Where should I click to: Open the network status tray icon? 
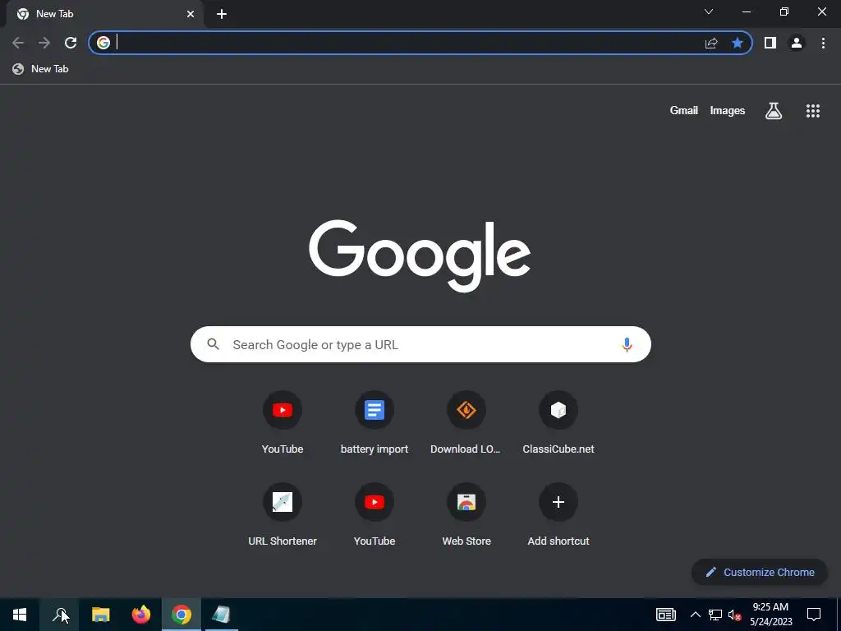[x=715, y=615]
